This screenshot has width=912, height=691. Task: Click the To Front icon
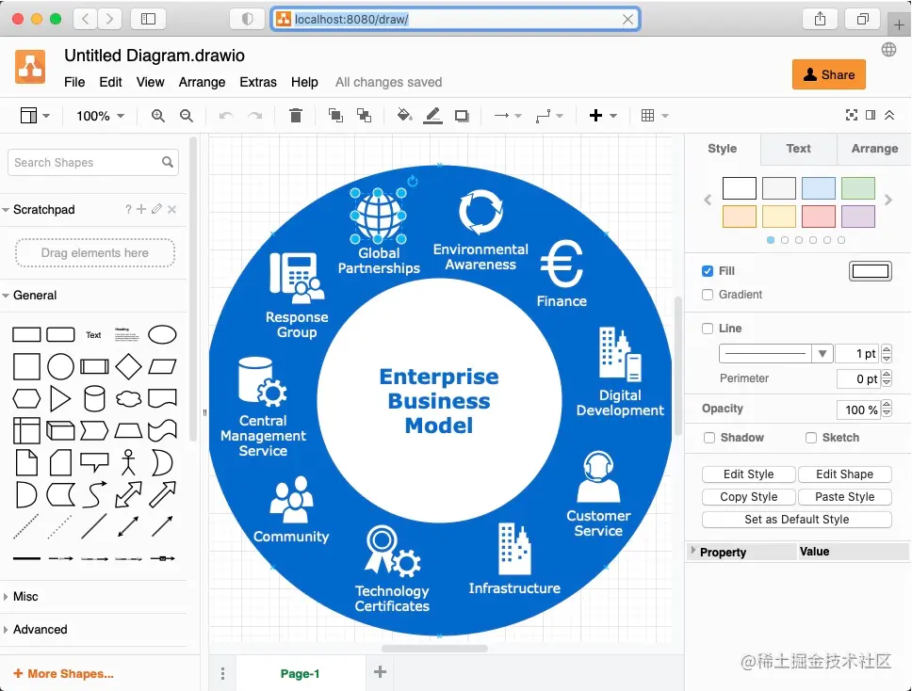tap(335, 116)
